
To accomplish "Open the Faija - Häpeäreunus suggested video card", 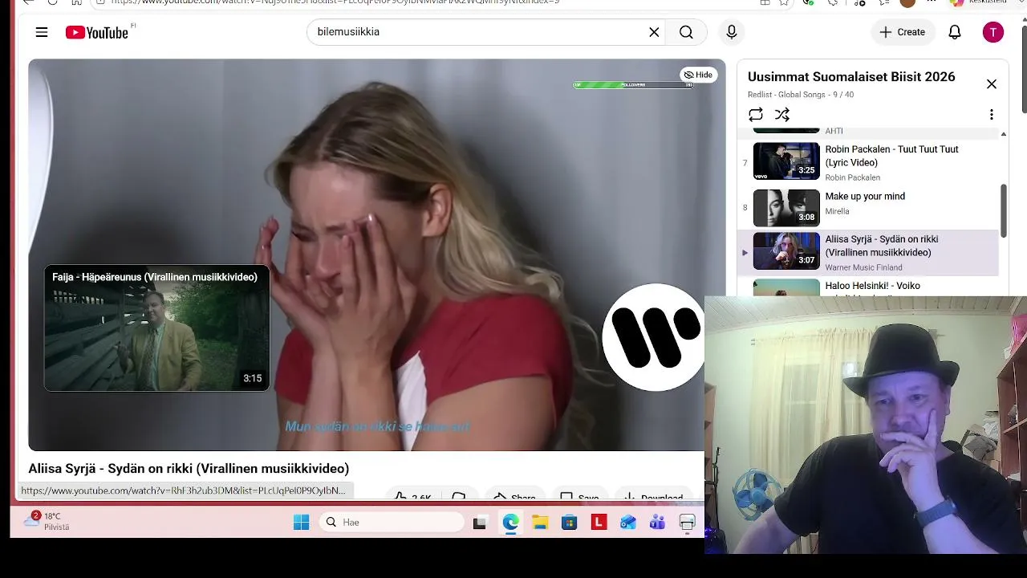I will tap(156, 328).
